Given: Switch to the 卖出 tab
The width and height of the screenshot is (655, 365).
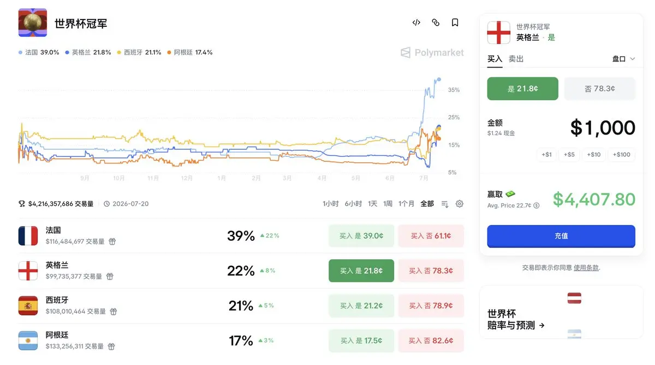Looking at the screenshot, I should [516, 59].
